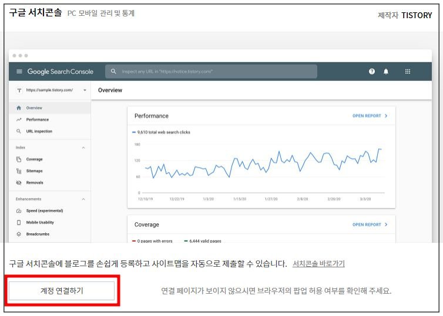The width and height of the screenshot is (443, 316).
Task: Click the Coverage pages icon
Action: click(x=19, y=159)
